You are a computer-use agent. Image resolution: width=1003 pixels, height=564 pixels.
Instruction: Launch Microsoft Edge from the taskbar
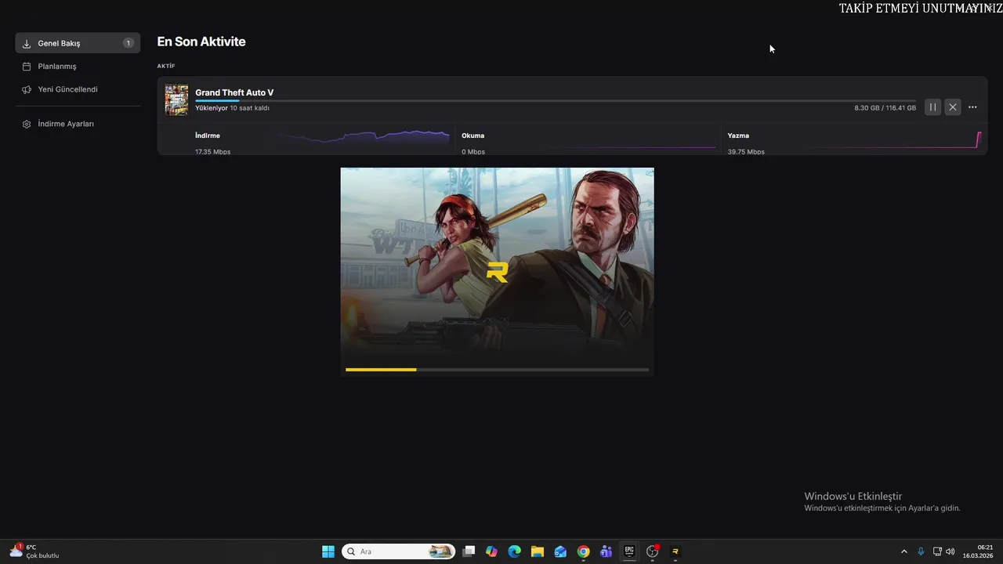(x=514, y=551)
